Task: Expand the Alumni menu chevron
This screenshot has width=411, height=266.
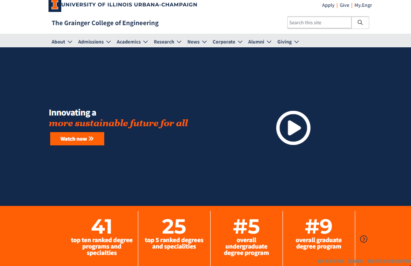Action: pos(269,42)
